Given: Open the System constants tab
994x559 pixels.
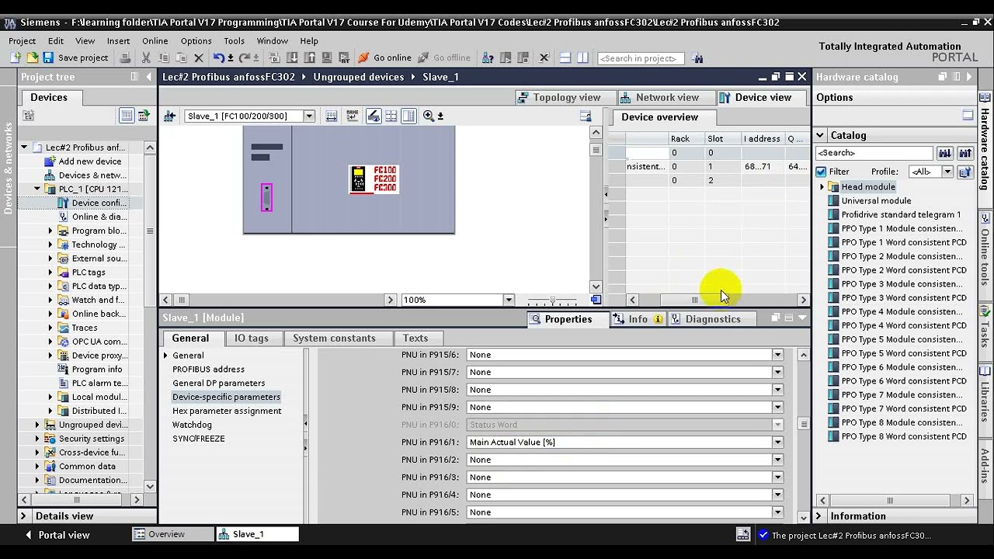Looking at the screenshot, I should tap(334, 338).
